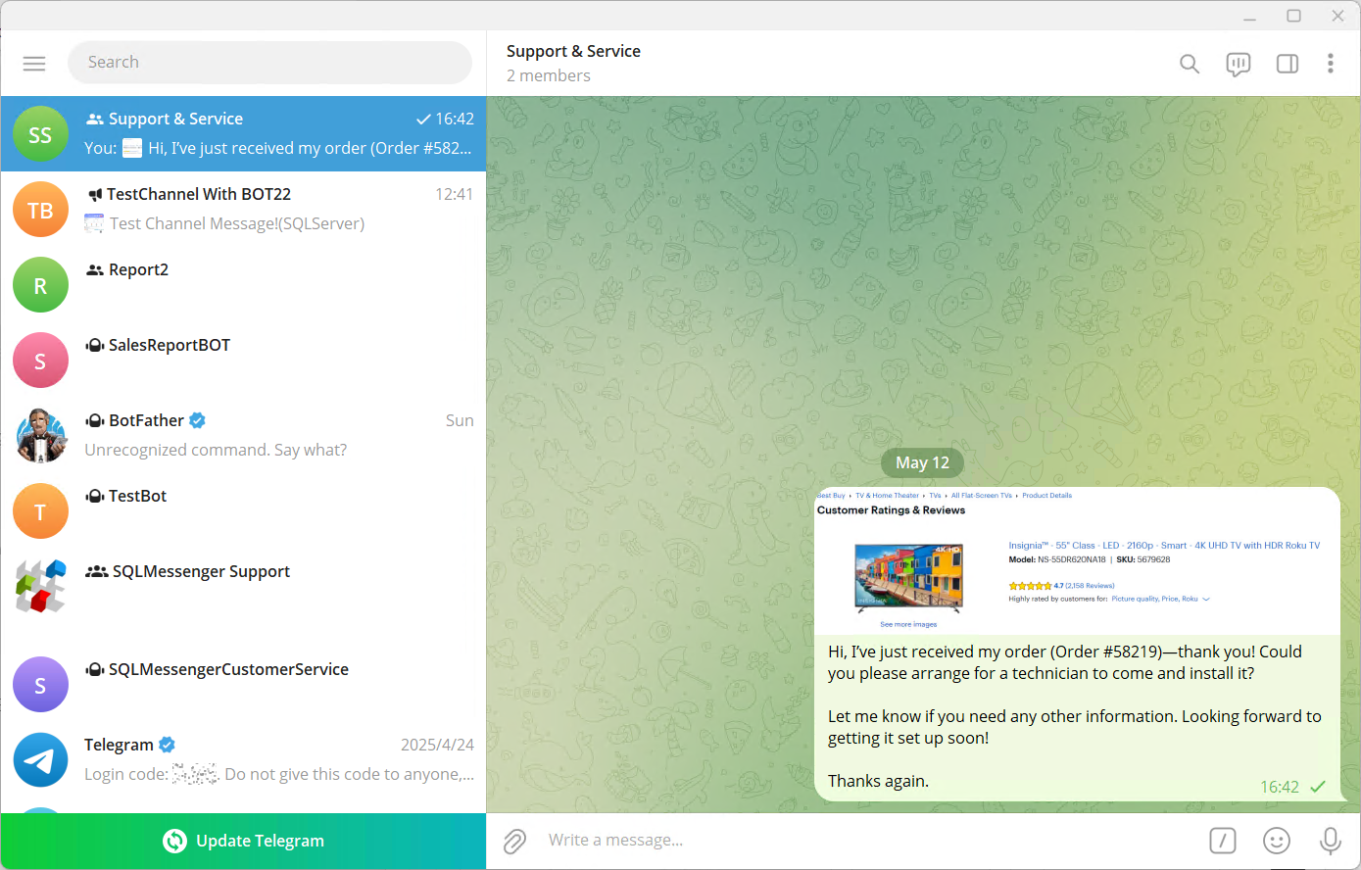This screenshot has height=870, width=1361.
Task: Open the SalesReportBOT chat
Action: coord(243,360)
